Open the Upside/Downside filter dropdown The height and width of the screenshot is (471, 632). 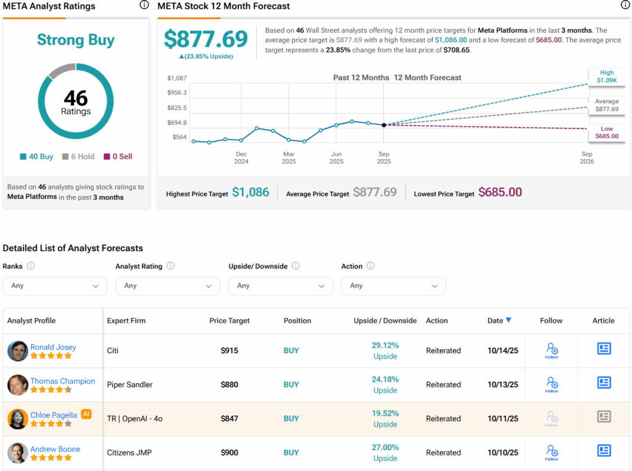280,286
